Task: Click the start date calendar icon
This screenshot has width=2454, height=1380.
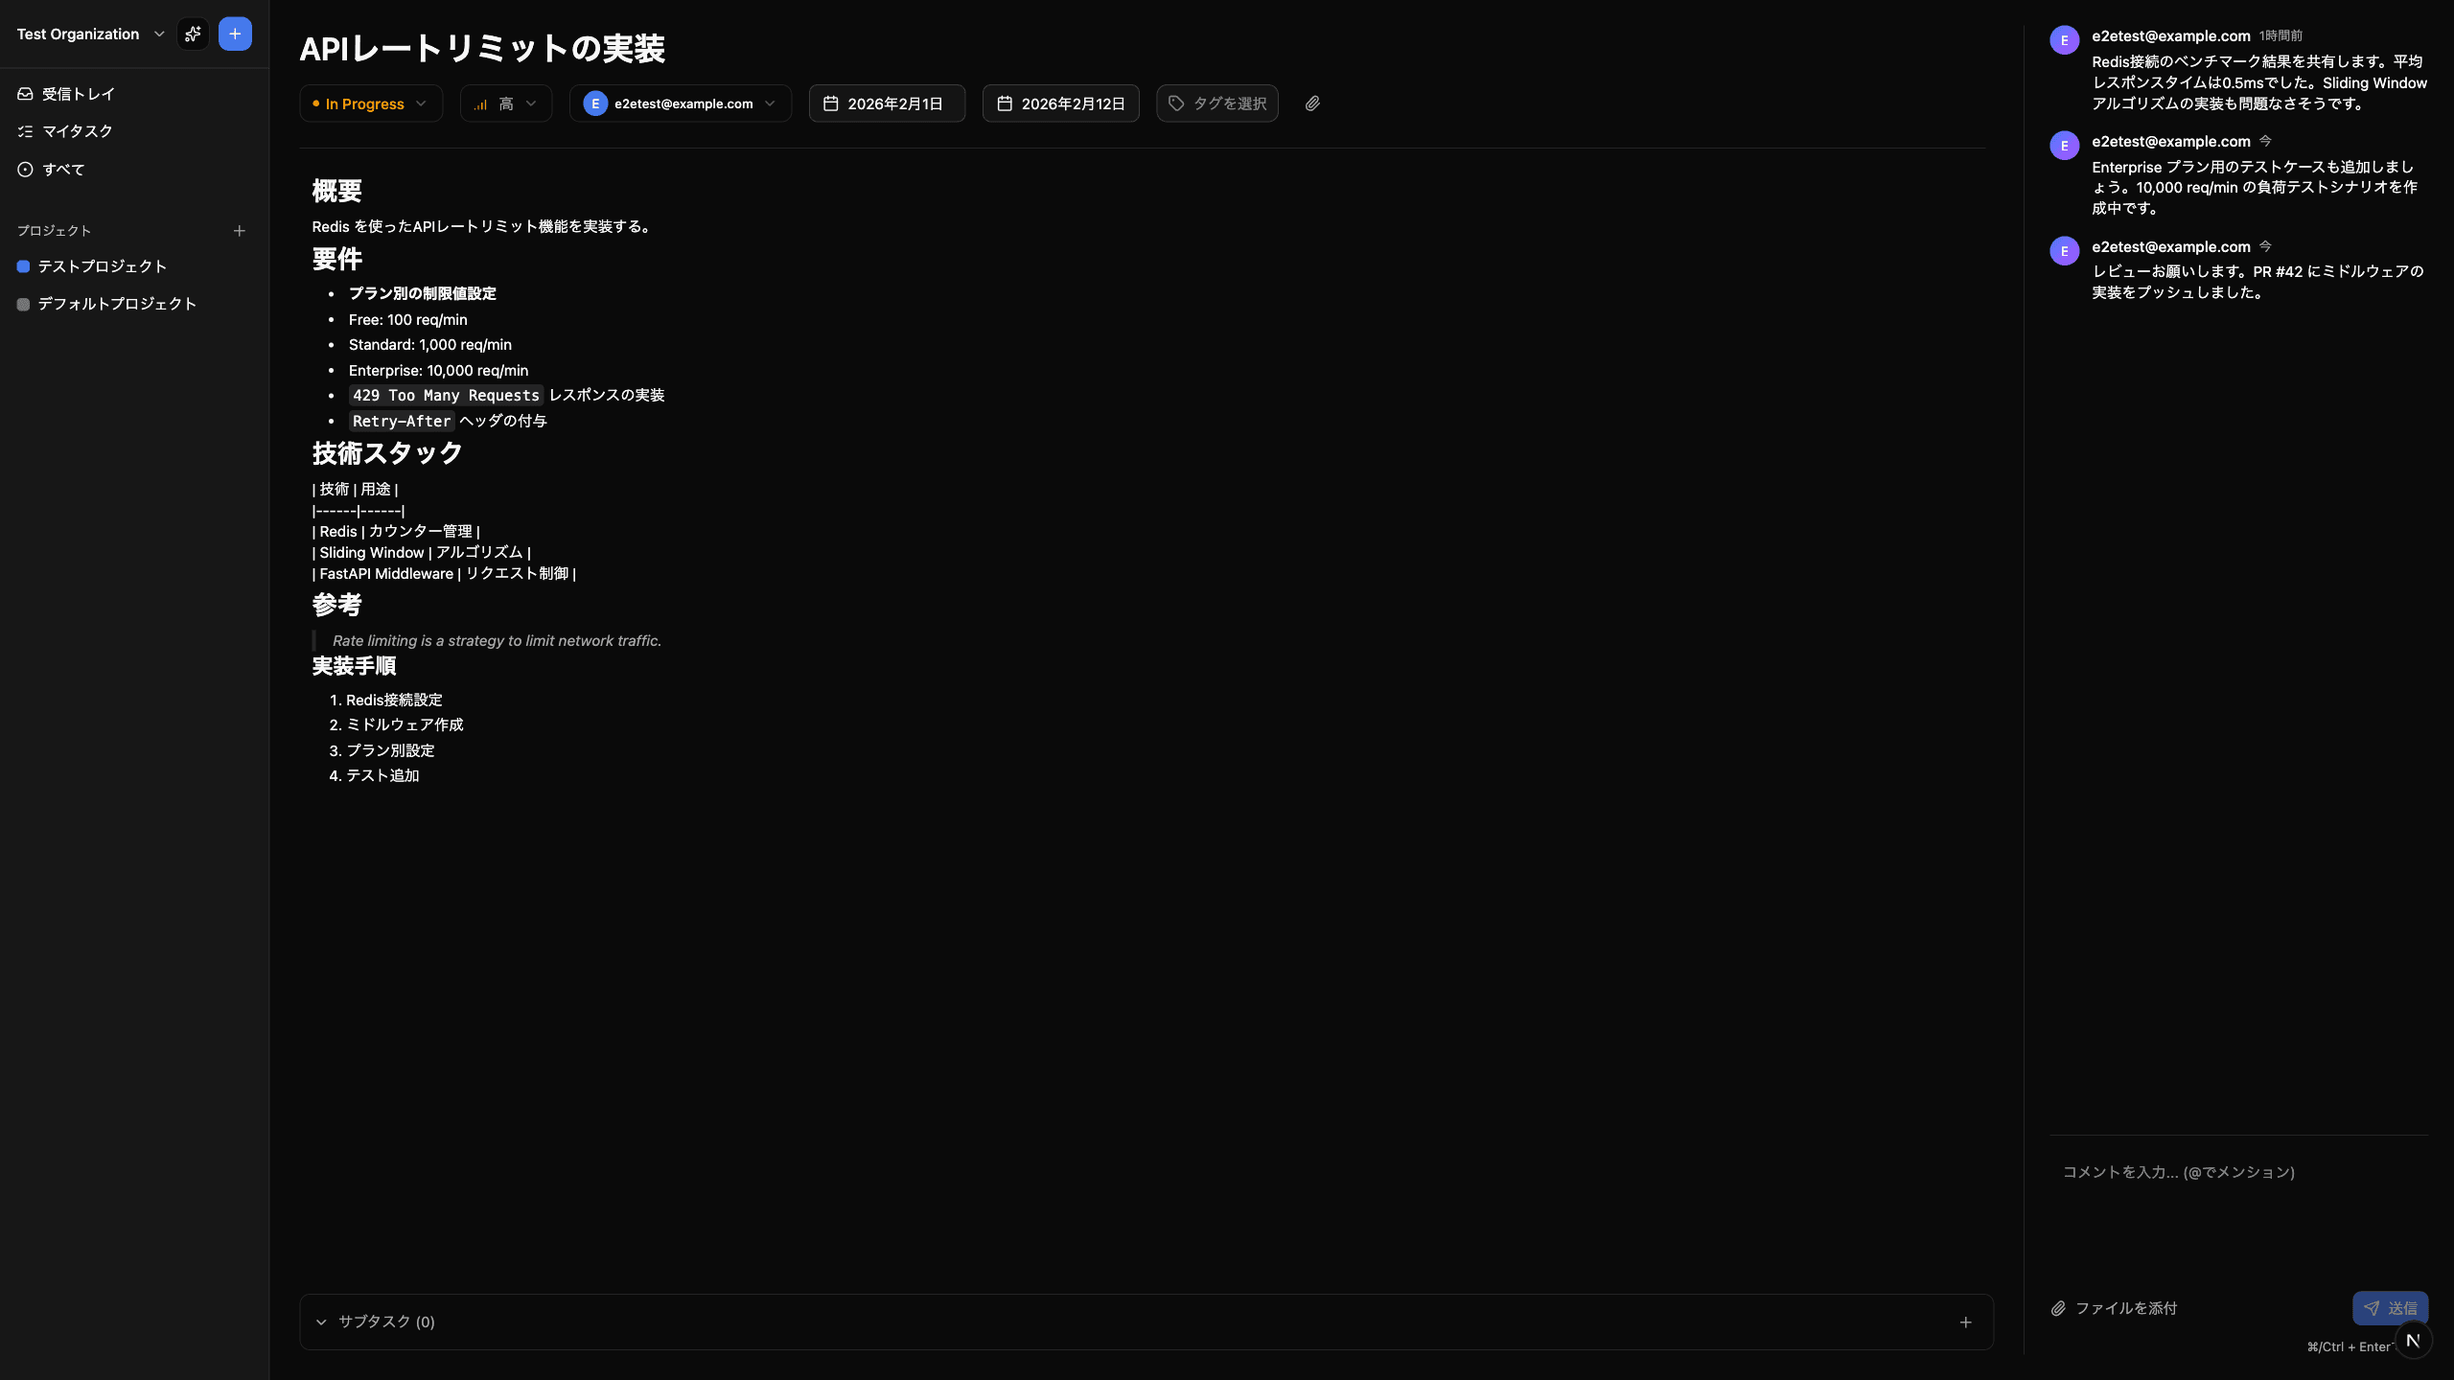Action: click(x=831, y=103)
